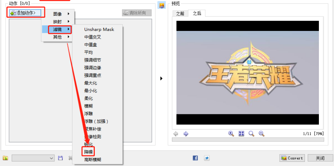Select the 强调重点 filter

click(x=93, y=75)
